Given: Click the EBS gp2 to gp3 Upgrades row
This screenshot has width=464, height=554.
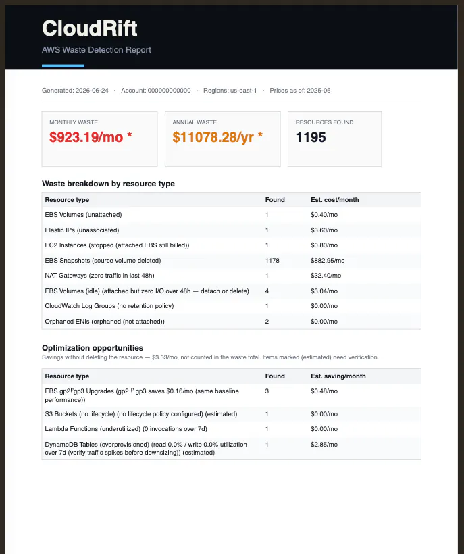Looking at the screenshot, I should [231, 395].
